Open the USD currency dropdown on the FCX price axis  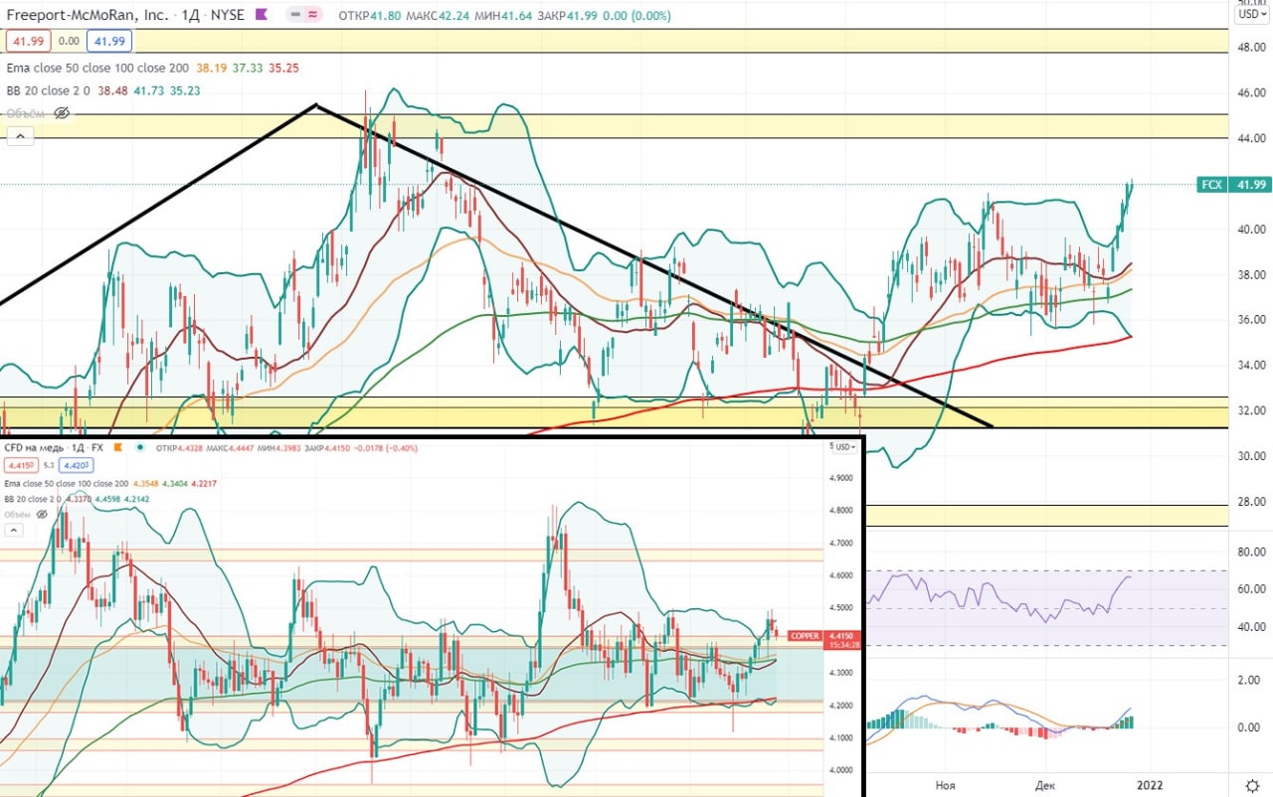(x=1250, y=15)
